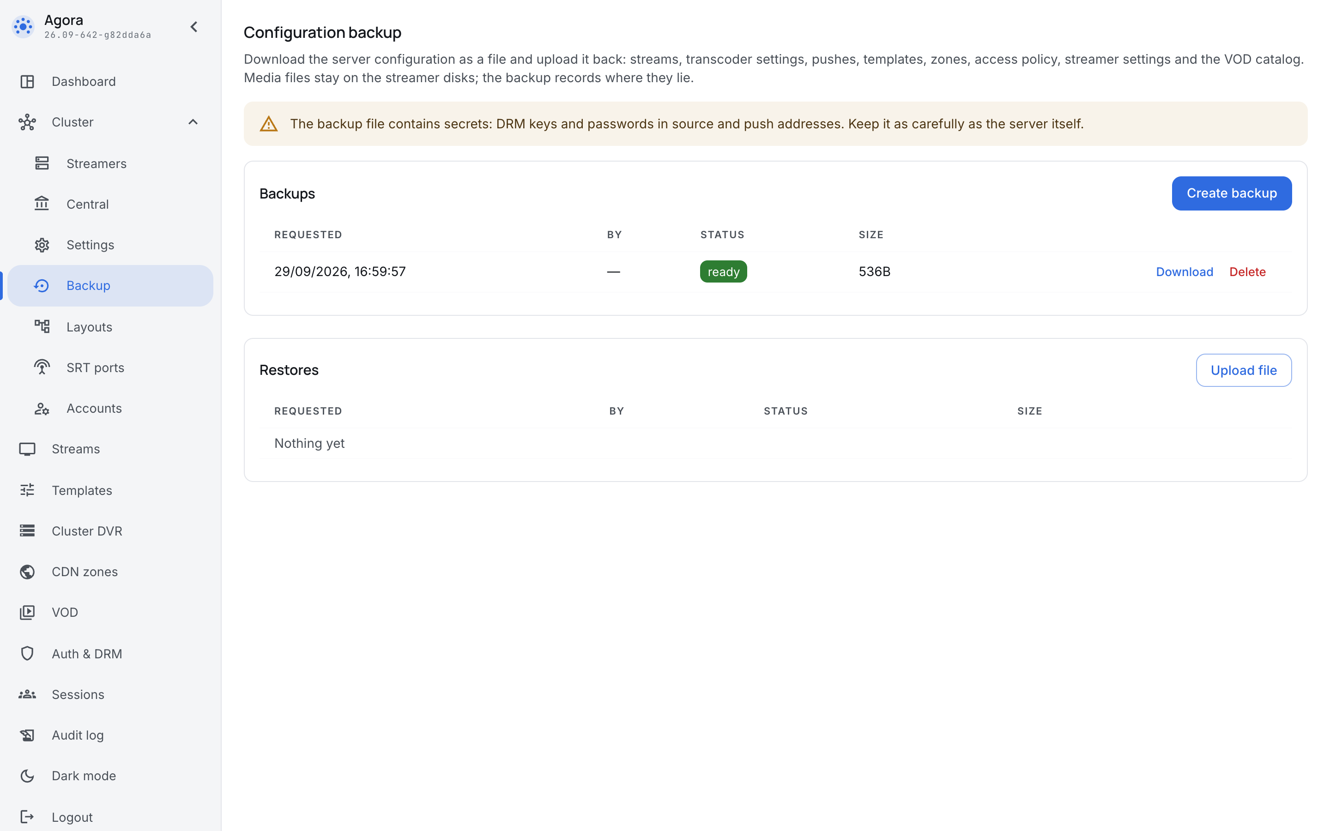Open the Auth & DRM shield icon
Image resolution: width=1330 pixels, height=831 pixels.
tap(27, 653)
